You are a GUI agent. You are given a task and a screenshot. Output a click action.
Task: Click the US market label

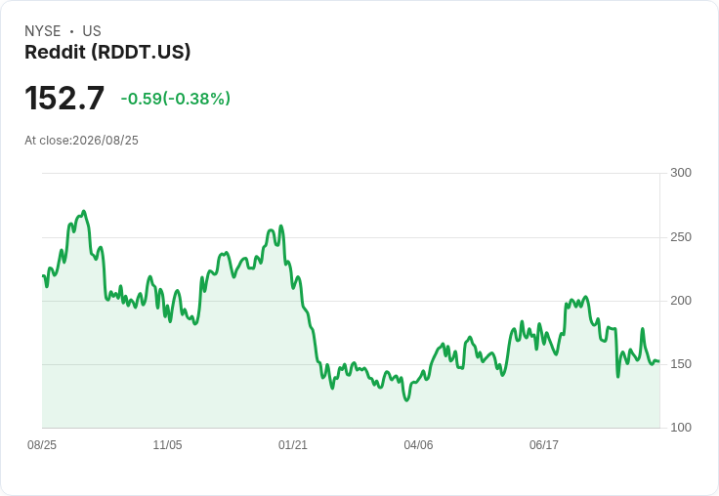pyautogui.click(x=92, y=31)
